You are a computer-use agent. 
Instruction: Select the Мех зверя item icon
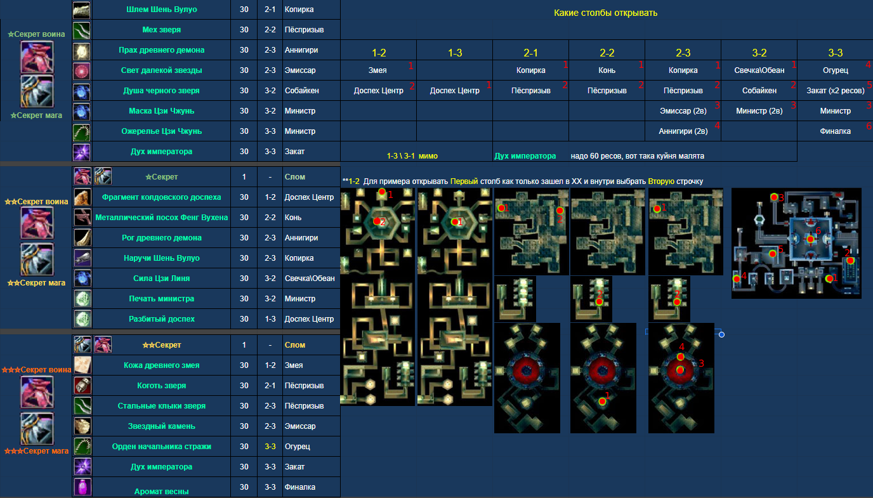pos(82,30)
